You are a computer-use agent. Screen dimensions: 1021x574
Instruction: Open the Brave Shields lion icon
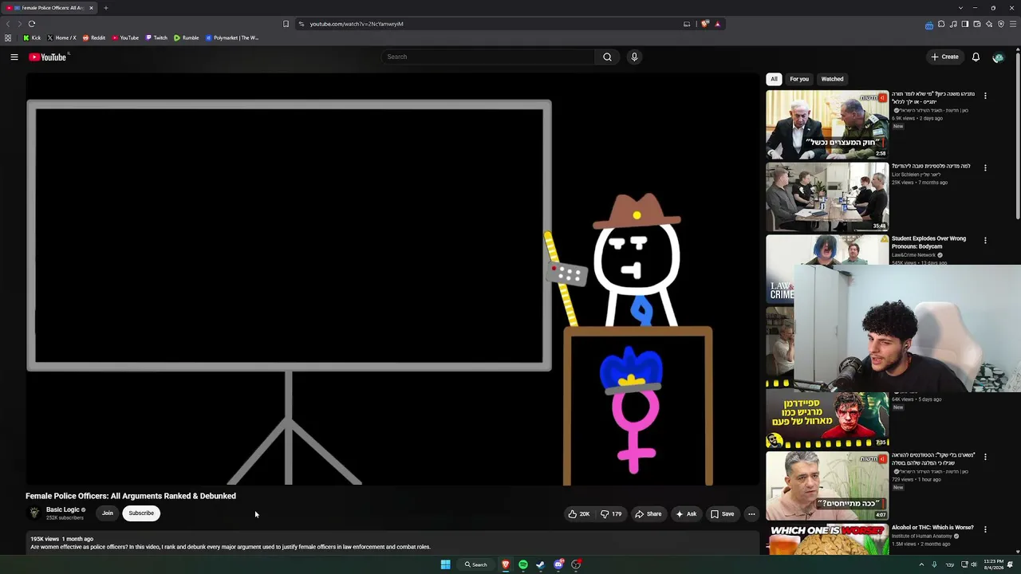tap(705, 24)
